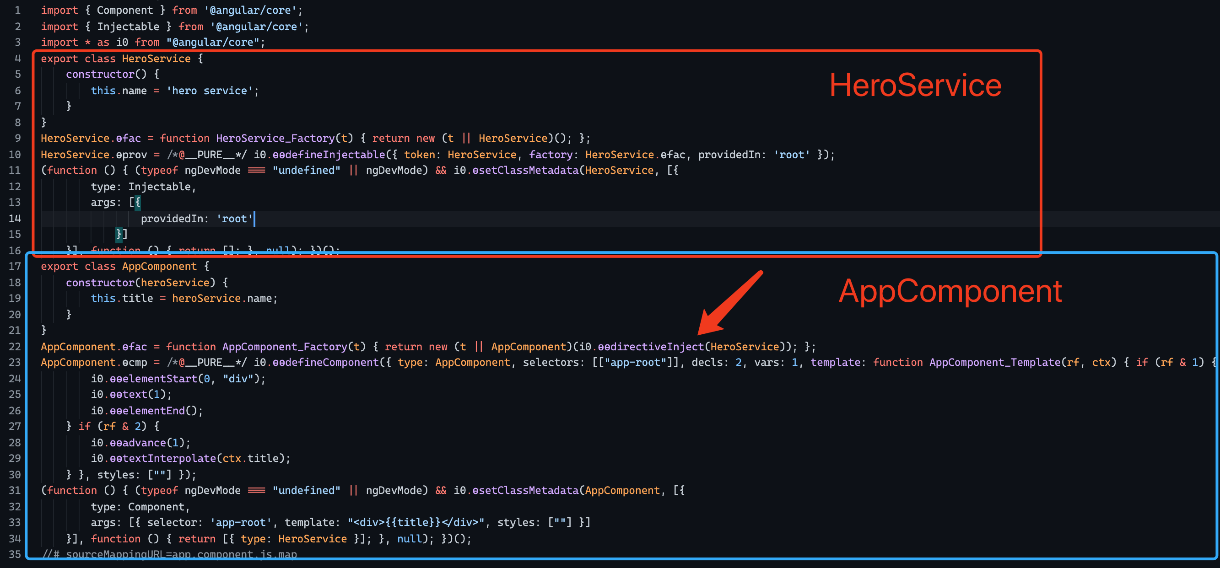Click the '"div"' string on line 24
The width and height of the screenshot is (1220, 568).
pyautogui.click(x=238, y=379)
